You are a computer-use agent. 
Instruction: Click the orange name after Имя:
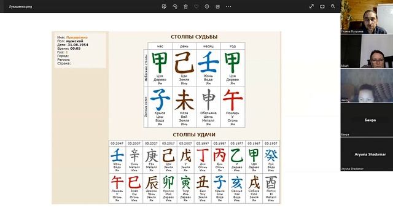pos(77,37)
